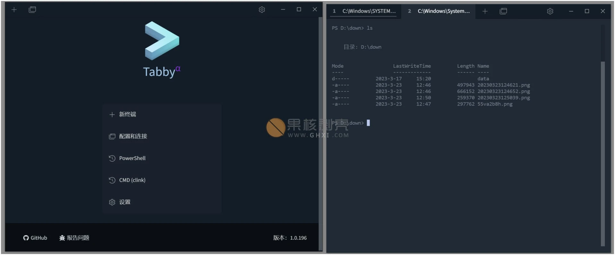Open 配置和连接 from the start menu
The height and width of the screenshot is (255, 615).
click(x=133, y=136)
